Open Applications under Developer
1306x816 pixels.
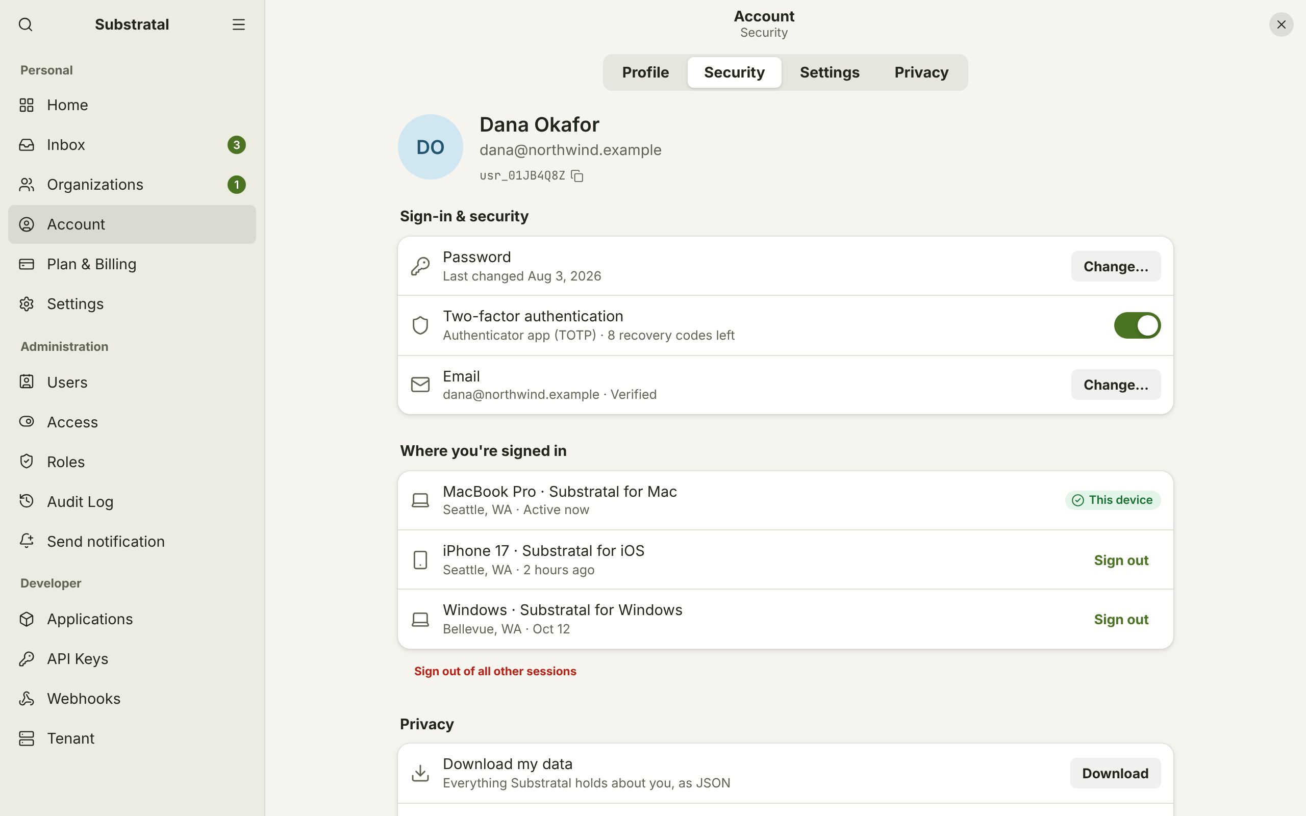132,619
